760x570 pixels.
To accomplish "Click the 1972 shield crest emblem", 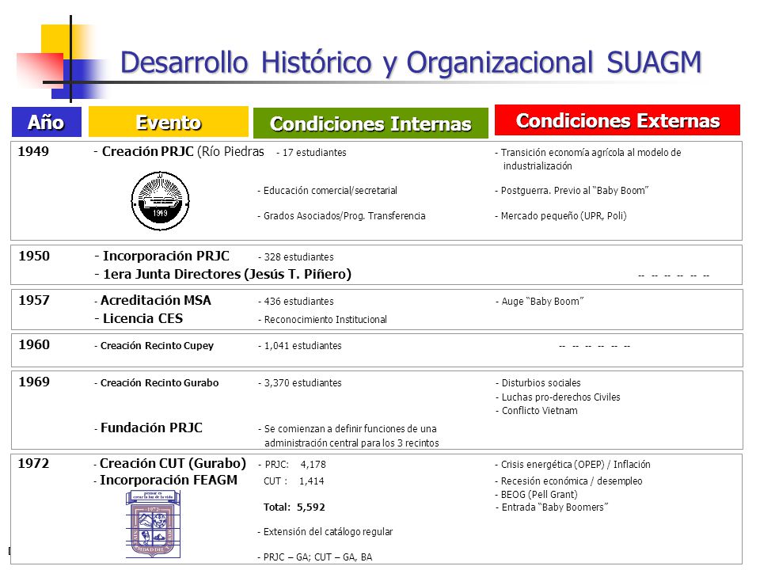I will (x=153, y=523).
